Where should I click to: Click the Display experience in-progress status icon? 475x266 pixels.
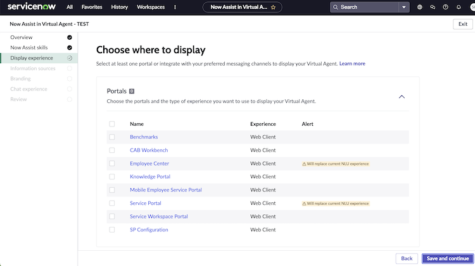coord(70,58)
